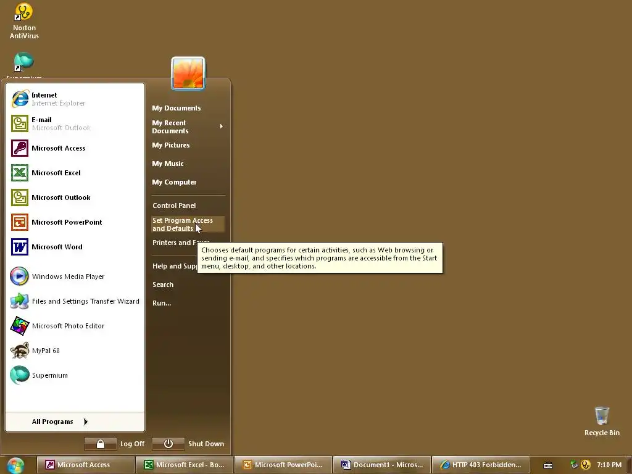Click the Shut Down power icon button
632x474 pixels.
click(x=168, y=444)
